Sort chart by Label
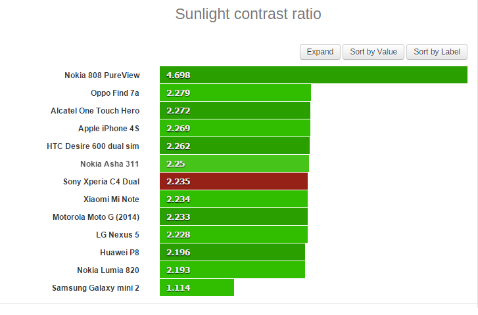The image size is (478, 315). [437, 52]
